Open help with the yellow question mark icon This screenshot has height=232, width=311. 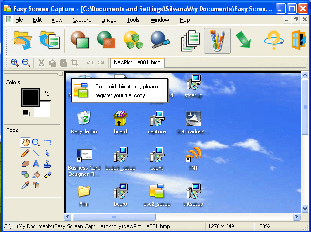(274, 40)
